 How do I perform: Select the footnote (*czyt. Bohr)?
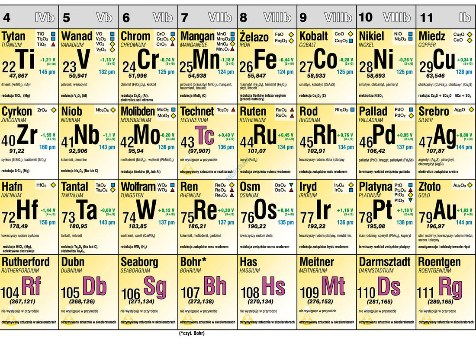192,333
